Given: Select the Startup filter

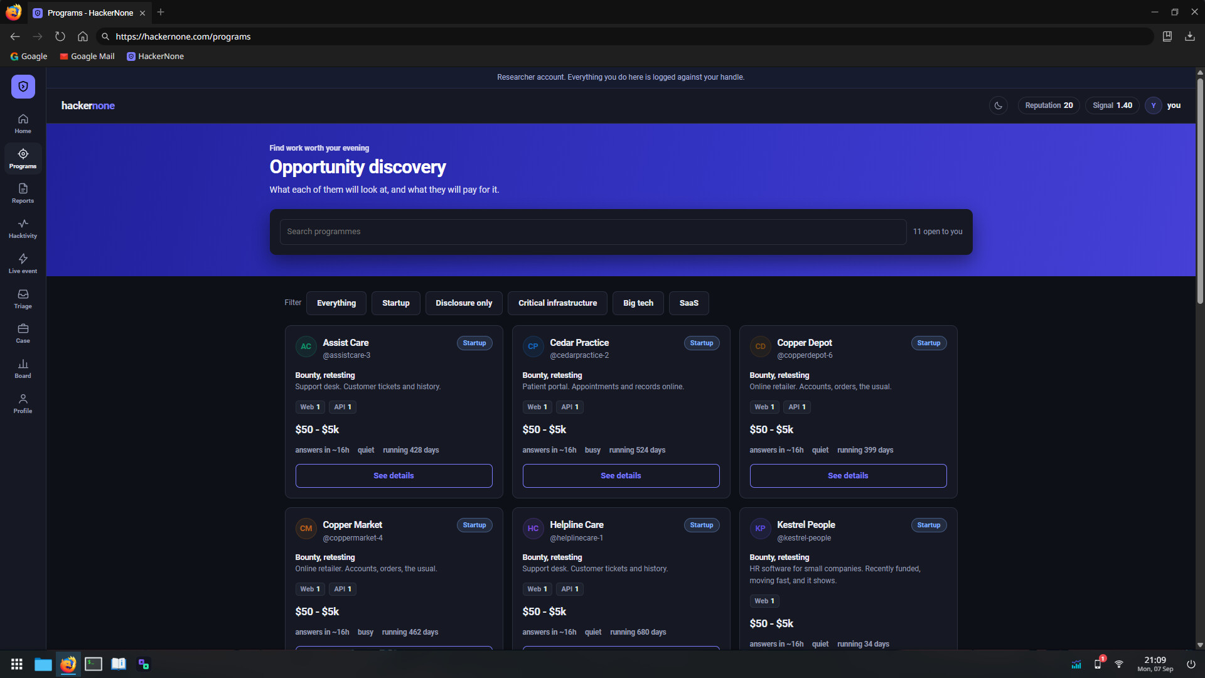Looking at the screenshot, I should coord(396,303).
